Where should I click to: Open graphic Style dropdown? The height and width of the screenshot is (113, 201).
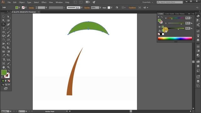pos(111,8)
